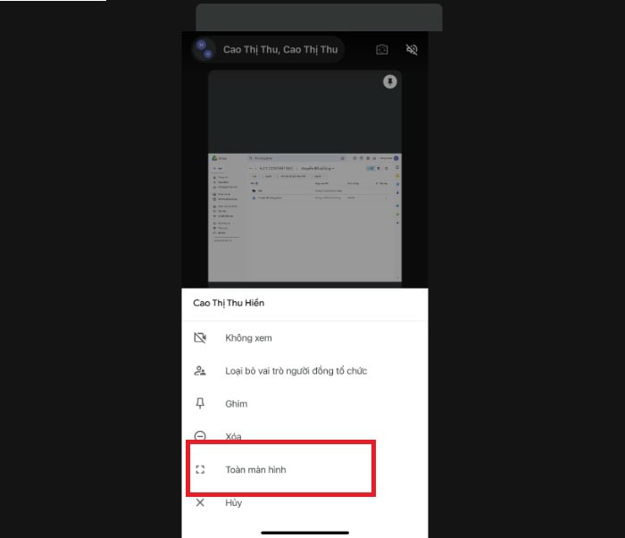Click the crossed-out camera icon for Không xem
Screen dimensions: 625x538
coord(200,338)
